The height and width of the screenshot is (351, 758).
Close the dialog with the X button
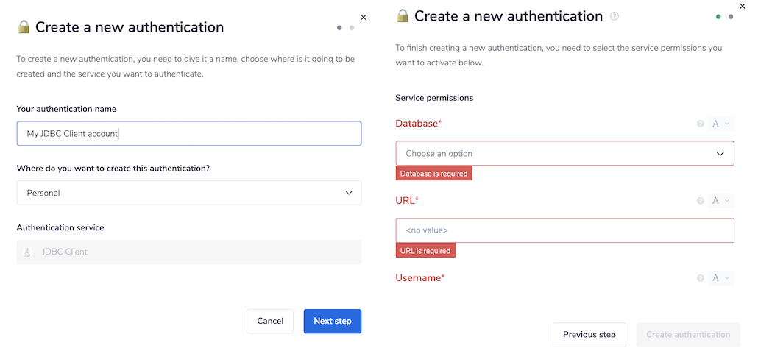pos(363,17)
